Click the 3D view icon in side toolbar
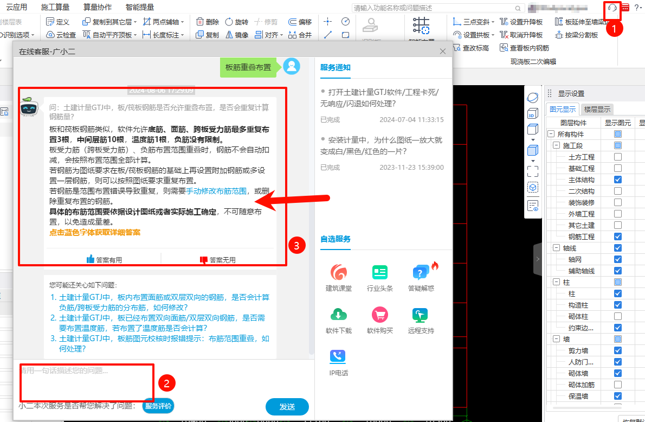Screen dimensions: 645x422 (x=533, y=114)
